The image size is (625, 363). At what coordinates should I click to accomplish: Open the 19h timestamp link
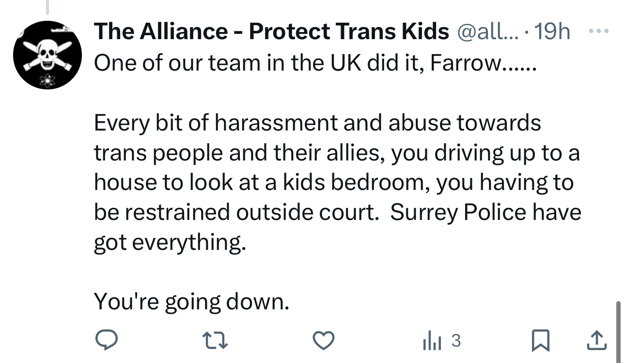pyautogui.click(x=553, y=32)
